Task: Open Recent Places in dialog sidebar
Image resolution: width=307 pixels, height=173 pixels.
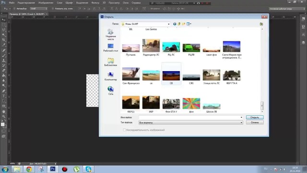Action: tap(111, 35)
